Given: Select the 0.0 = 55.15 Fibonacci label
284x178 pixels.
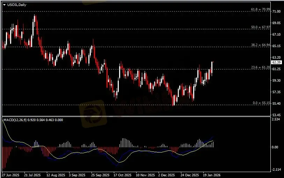Looking at the screenshot, I should 261,103.
